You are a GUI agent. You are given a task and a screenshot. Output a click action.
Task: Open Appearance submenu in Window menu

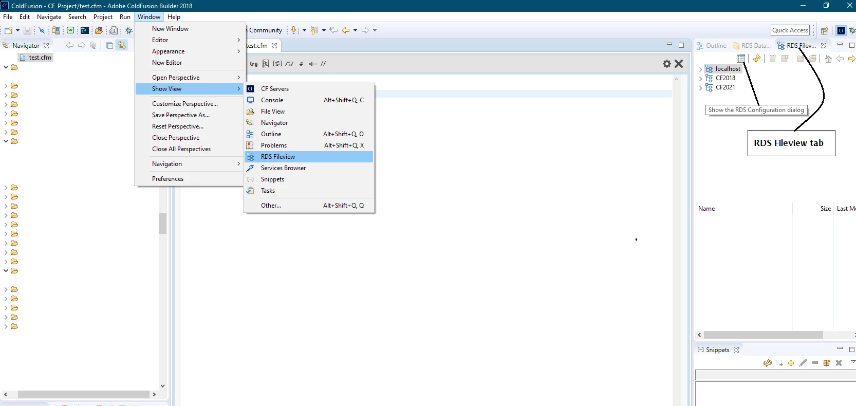190,51
